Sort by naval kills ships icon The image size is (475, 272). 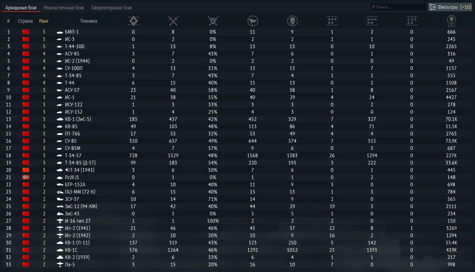point(412,21)
